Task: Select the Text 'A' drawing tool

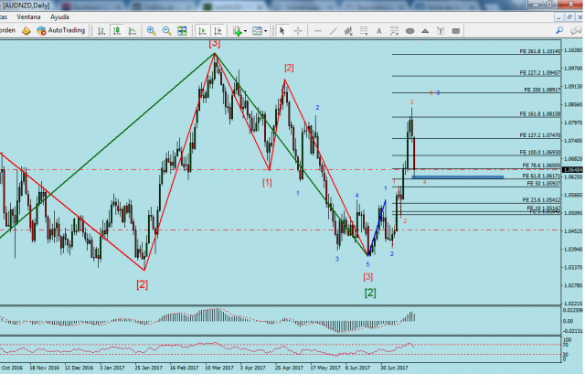Action: [x=379, y=31]
